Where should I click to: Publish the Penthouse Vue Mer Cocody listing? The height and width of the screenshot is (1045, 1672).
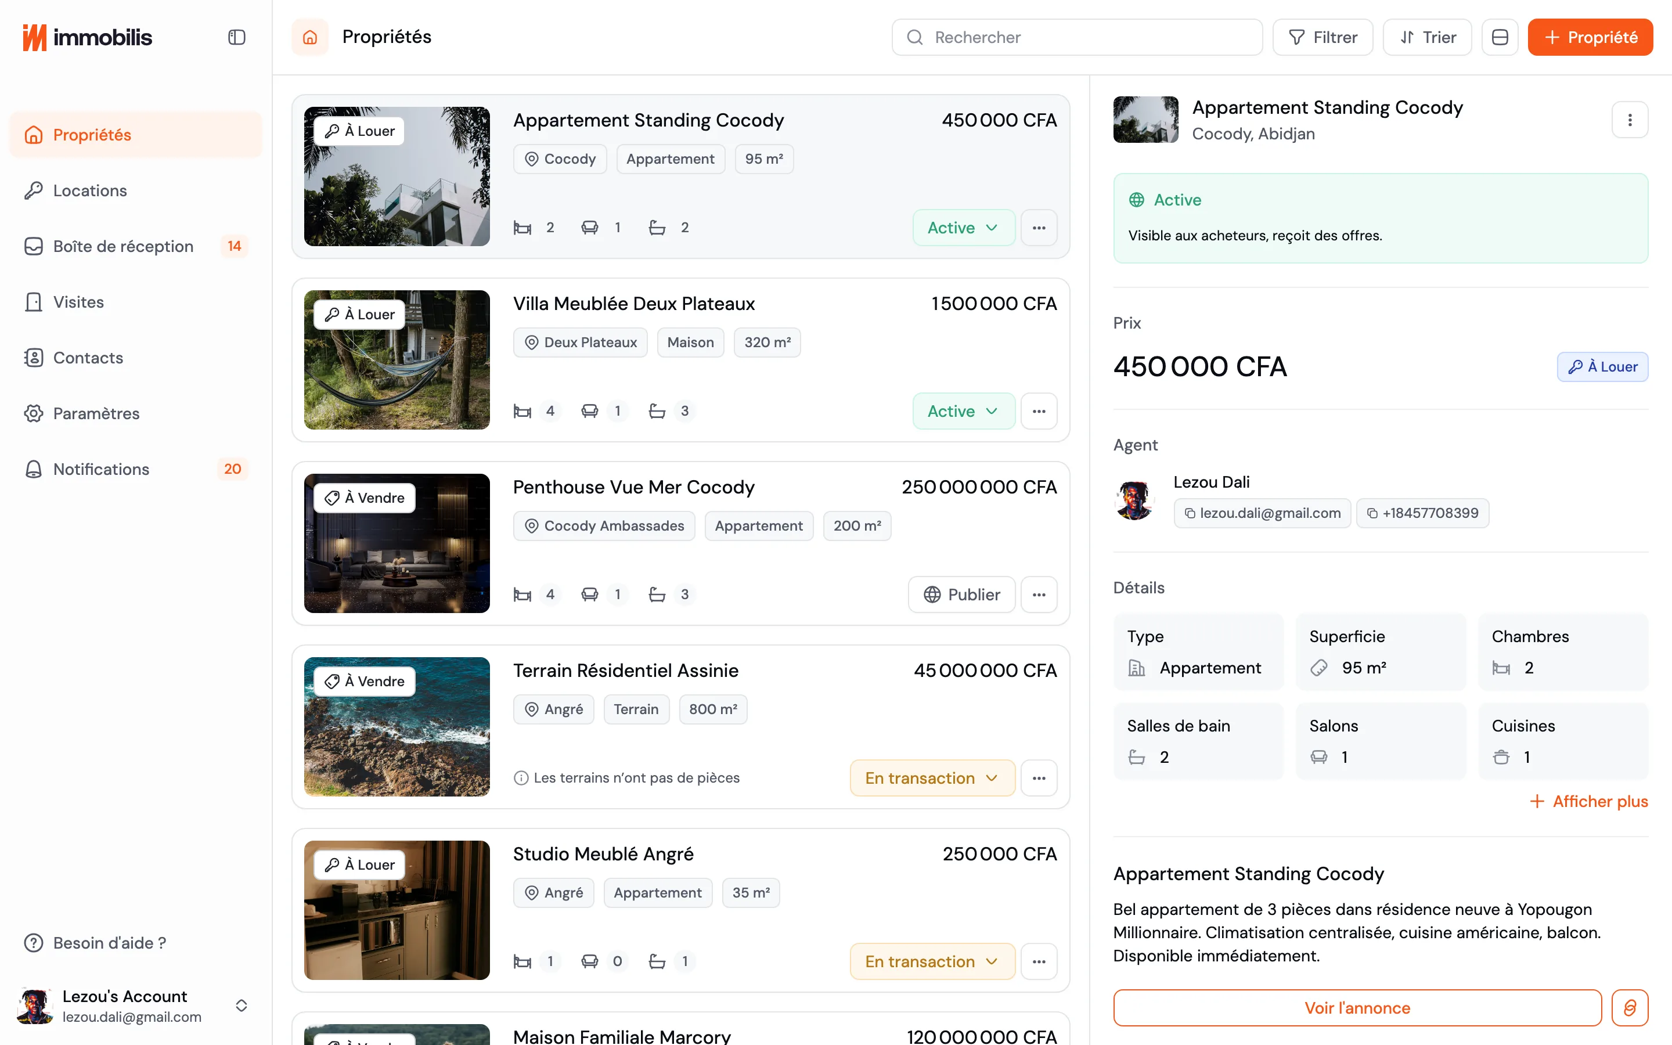coord(961,594)
